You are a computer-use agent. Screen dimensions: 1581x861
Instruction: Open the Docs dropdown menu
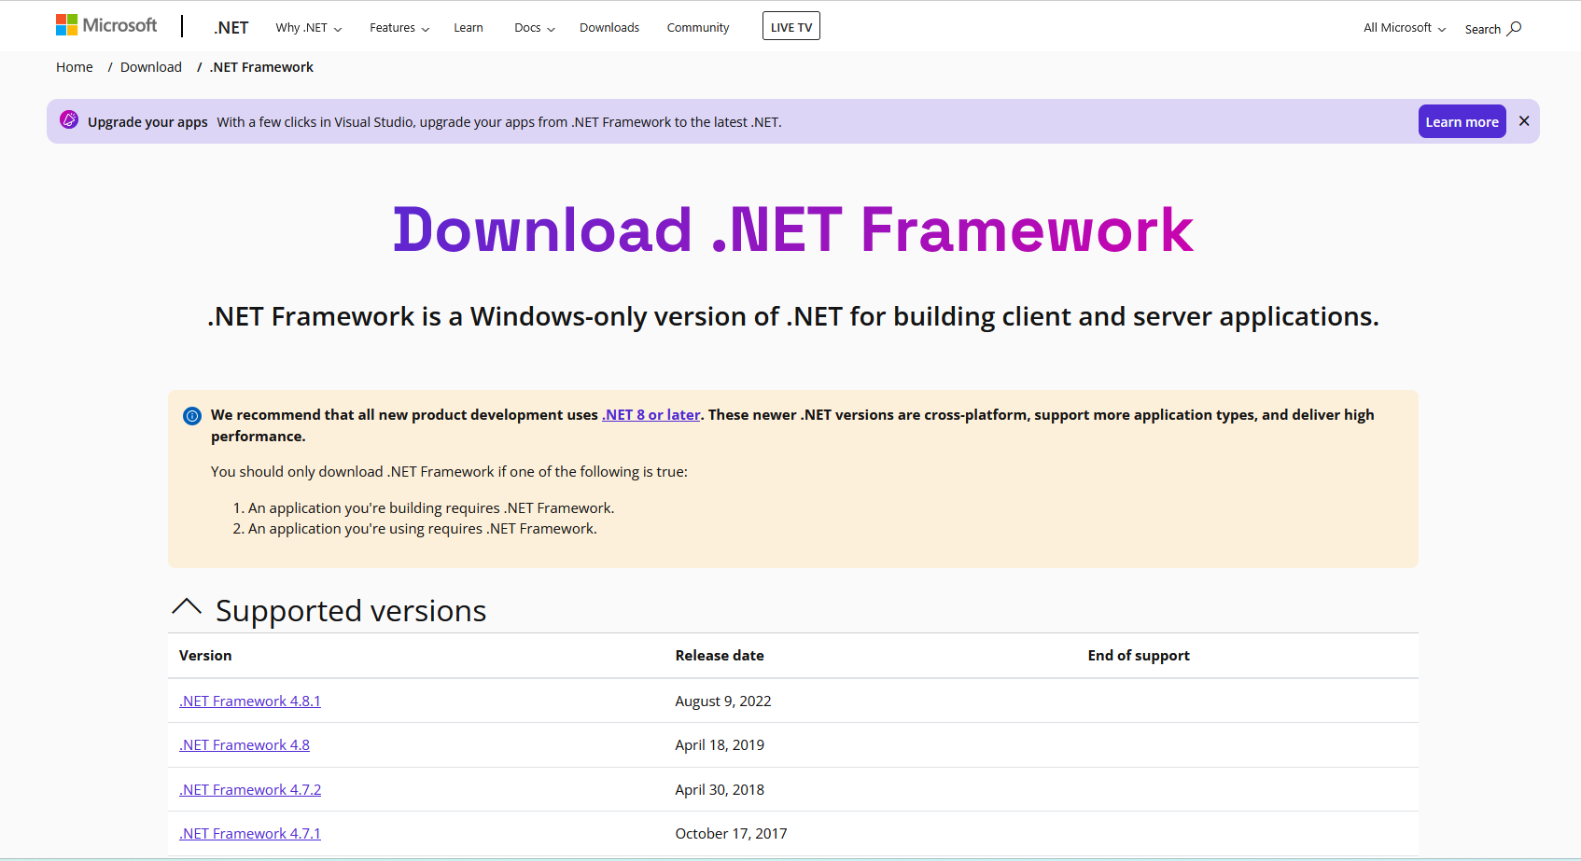[x=535, y=28]
